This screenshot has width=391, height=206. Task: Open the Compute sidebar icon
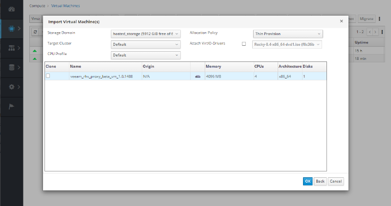click(x=11, y=29)
